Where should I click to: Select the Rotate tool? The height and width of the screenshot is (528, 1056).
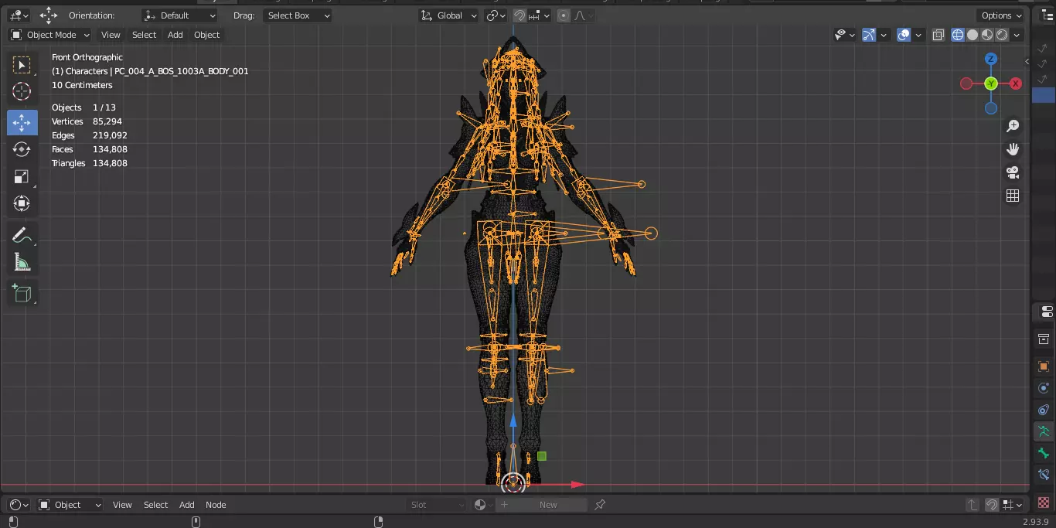pyautogui.click(x=22, y=149)
